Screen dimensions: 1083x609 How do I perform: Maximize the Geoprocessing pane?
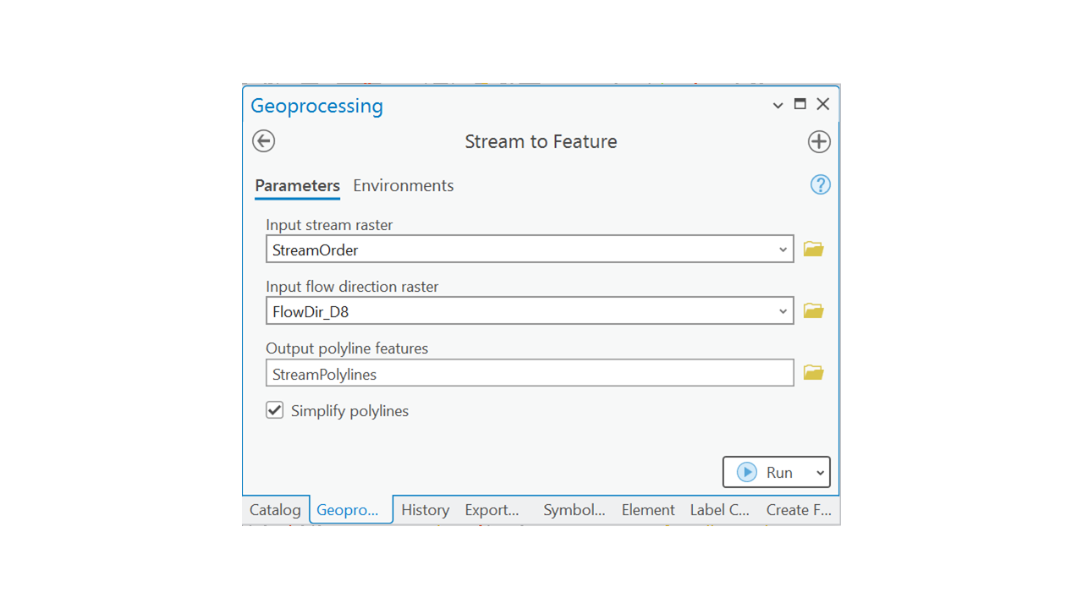tap(800, 104)
